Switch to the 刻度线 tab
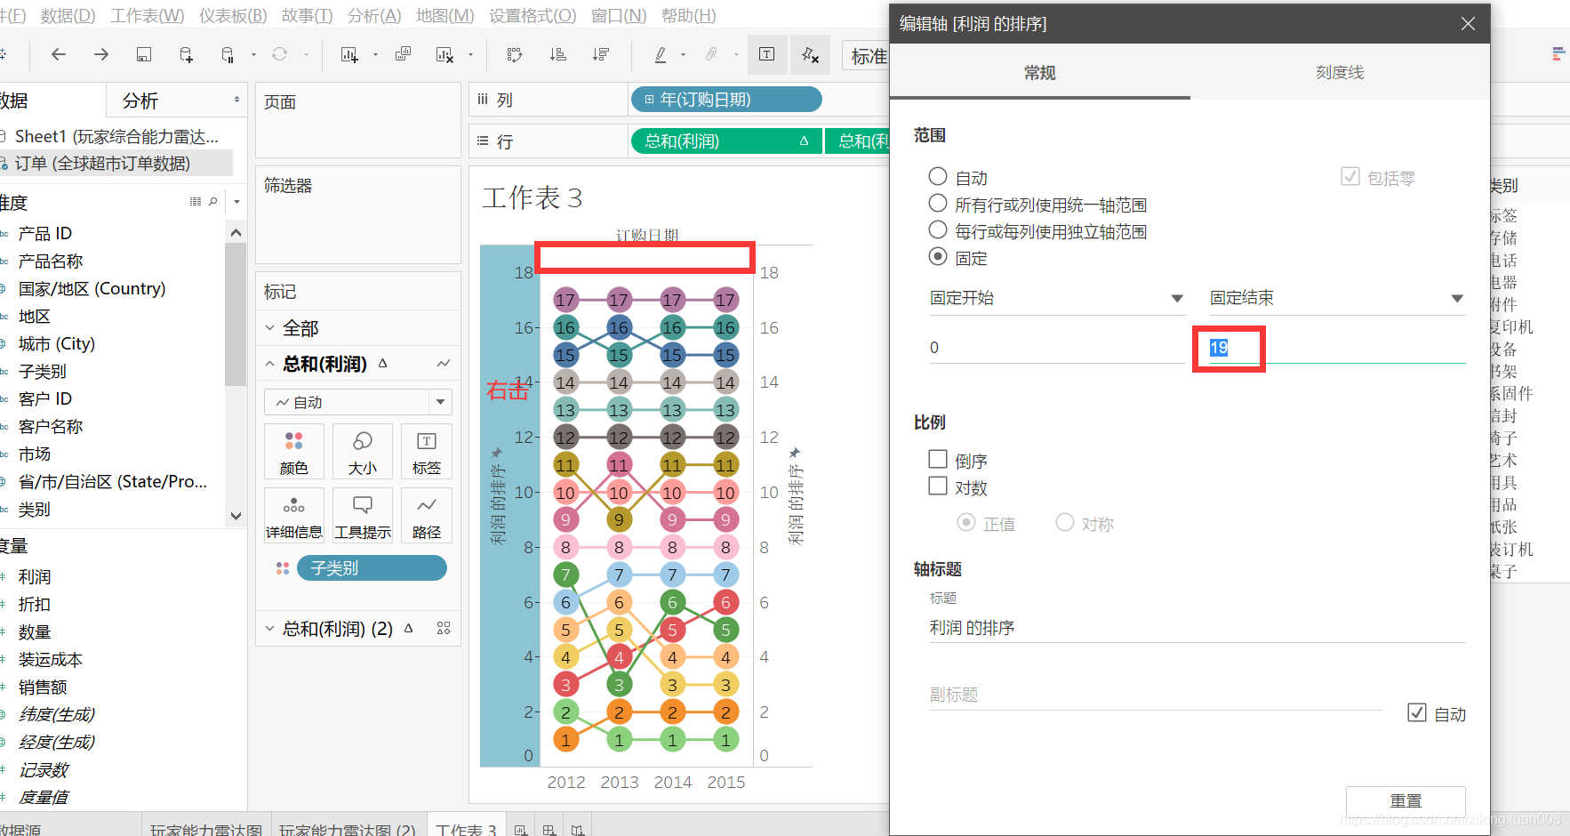1570x836 pixels. 1339,72
